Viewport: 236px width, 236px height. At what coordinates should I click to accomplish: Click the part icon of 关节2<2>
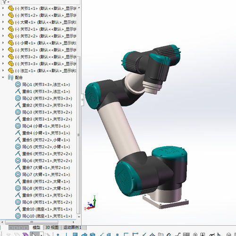pos(11,36)
